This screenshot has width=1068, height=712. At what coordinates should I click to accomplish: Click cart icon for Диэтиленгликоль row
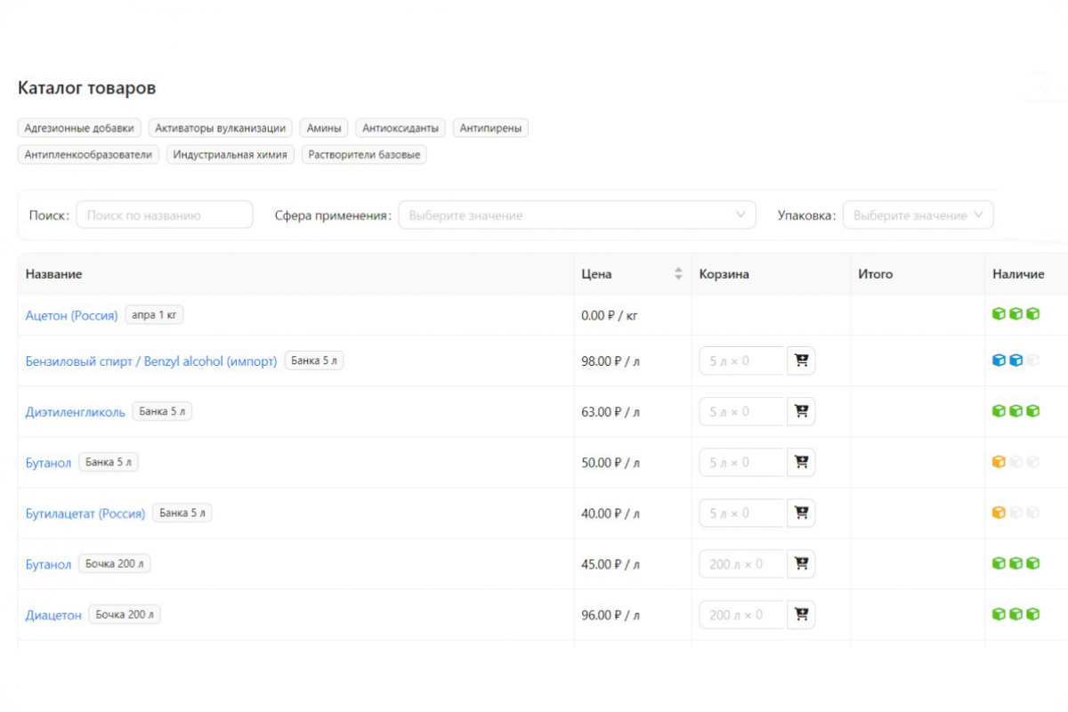point(801,411)
